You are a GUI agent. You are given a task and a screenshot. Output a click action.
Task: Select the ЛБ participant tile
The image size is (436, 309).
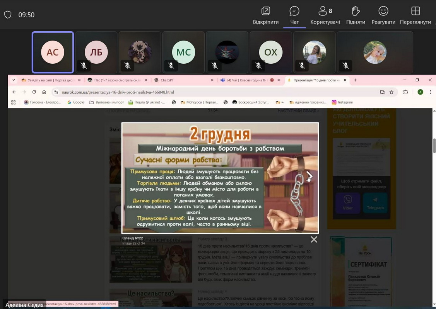(96, 52)
